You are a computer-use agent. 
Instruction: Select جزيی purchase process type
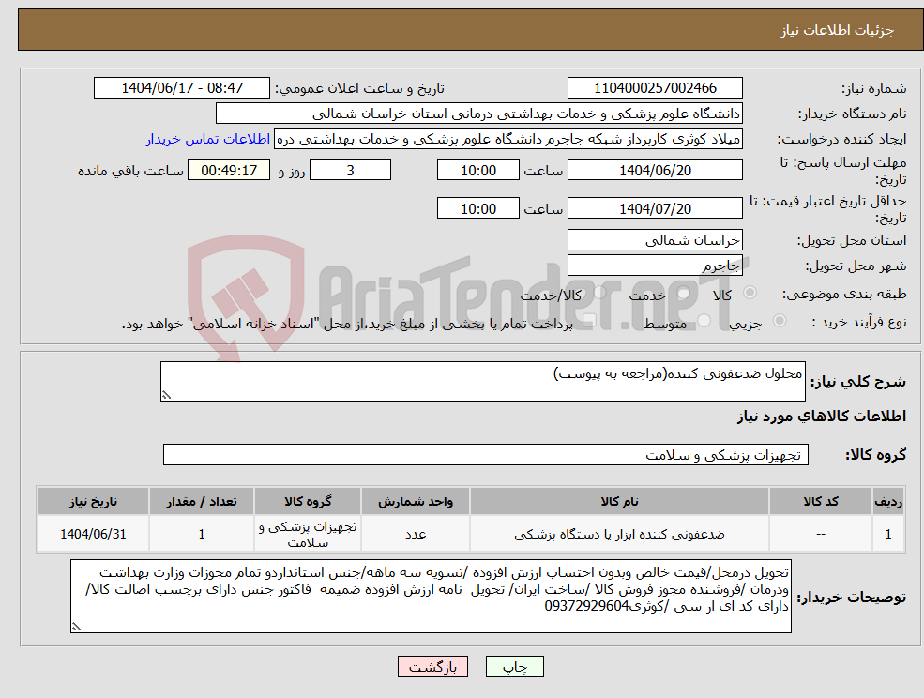(x=780, y=320)
